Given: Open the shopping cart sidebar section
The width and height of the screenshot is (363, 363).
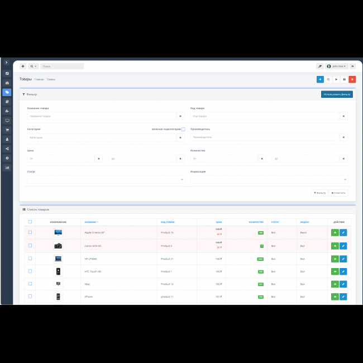Looking at the screenshot, I should coord(7,130).
